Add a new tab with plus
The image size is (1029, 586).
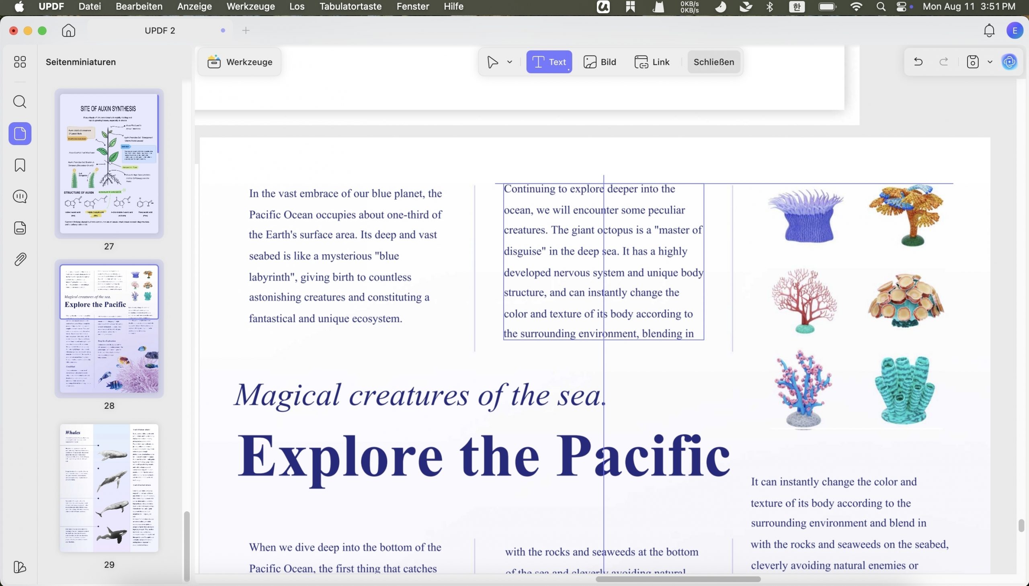246,31
